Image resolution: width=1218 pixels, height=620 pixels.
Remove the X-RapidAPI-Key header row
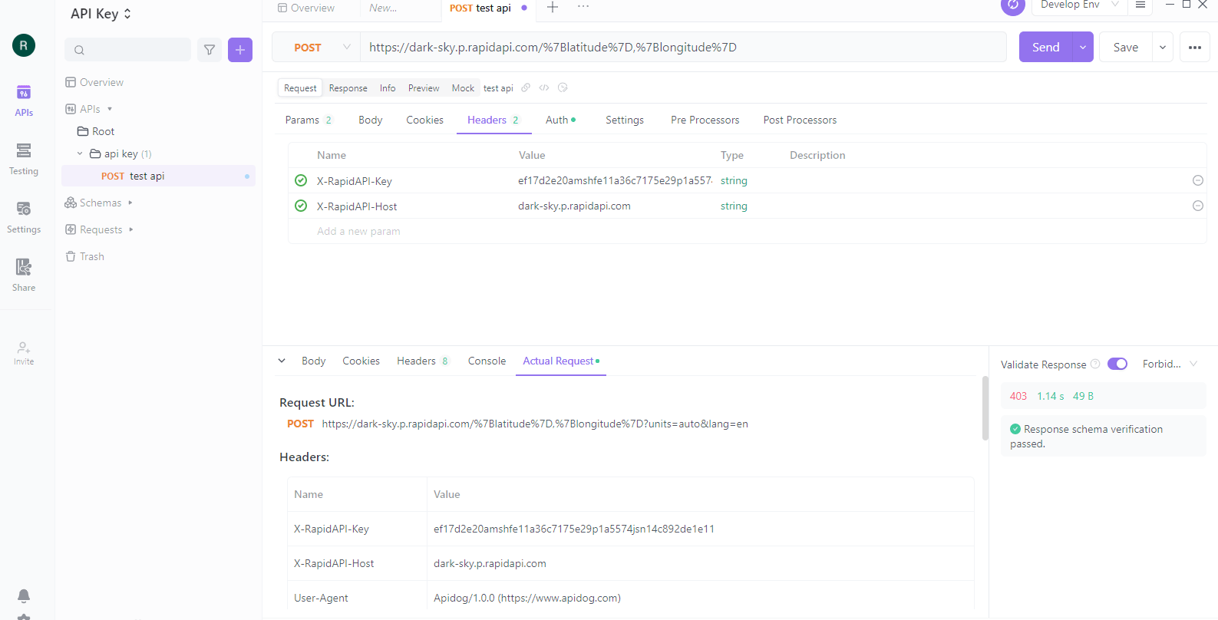pos(1197,180)
